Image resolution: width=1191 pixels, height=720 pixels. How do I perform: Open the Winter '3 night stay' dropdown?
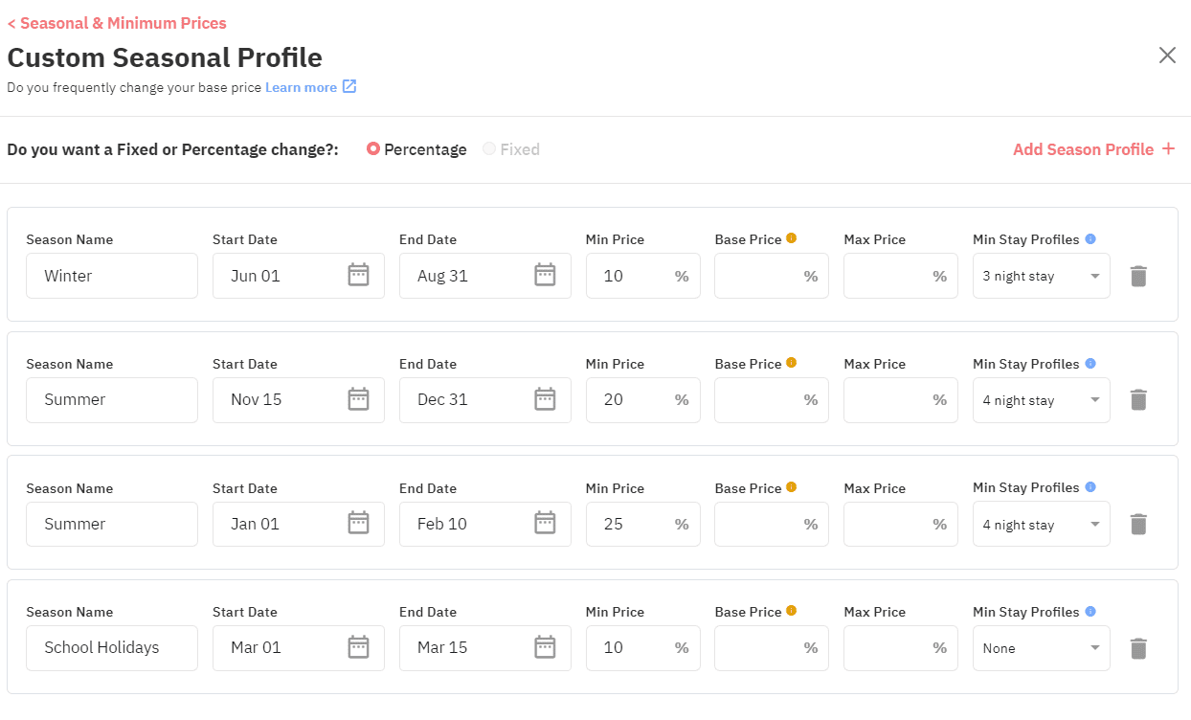(x=1042, y=276)
